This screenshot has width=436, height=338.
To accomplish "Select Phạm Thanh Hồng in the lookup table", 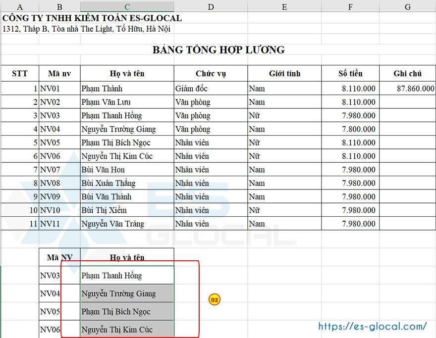I will (x=127, y=275).
